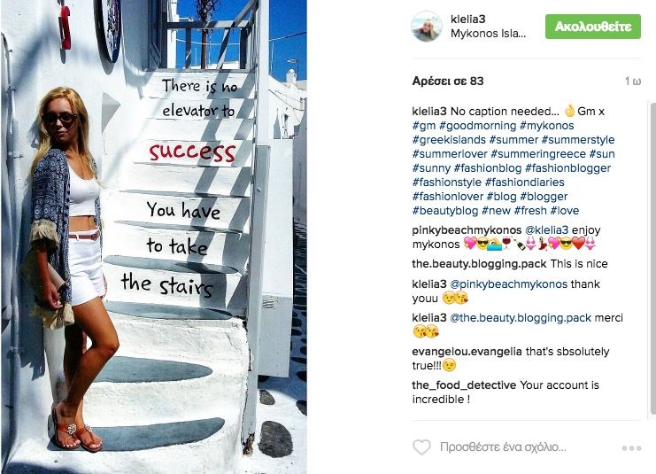The width and height of the screenshot is (656, 474).
Task: Click the #mykonos hashtag
Action: 547,126
